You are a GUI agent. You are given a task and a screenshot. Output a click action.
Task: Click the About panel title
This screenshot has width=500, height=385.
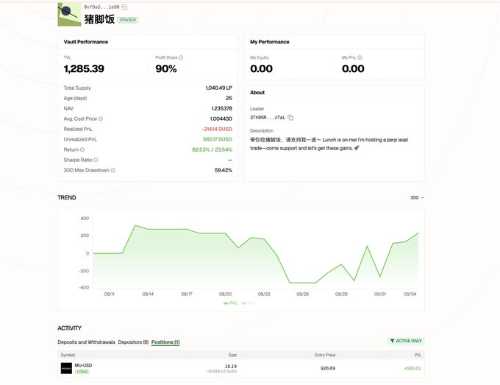tap(257, 93)
